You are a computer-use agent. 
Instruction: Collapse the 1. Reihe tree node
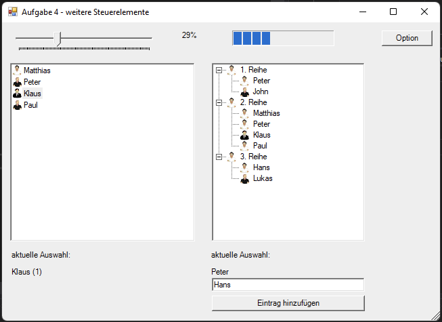coord(219,70)
